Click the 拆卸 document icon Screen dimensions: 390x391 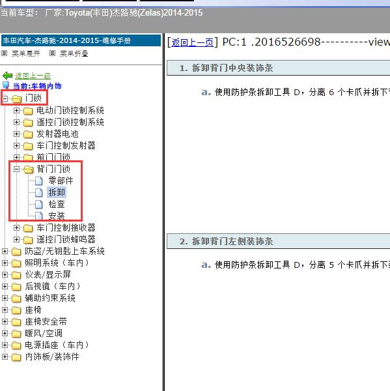39,193
